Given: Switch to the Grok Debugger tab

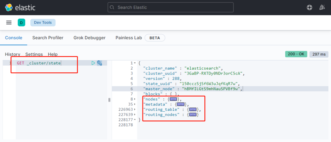Looking at the screenshot, I should (x=89, y=38).
